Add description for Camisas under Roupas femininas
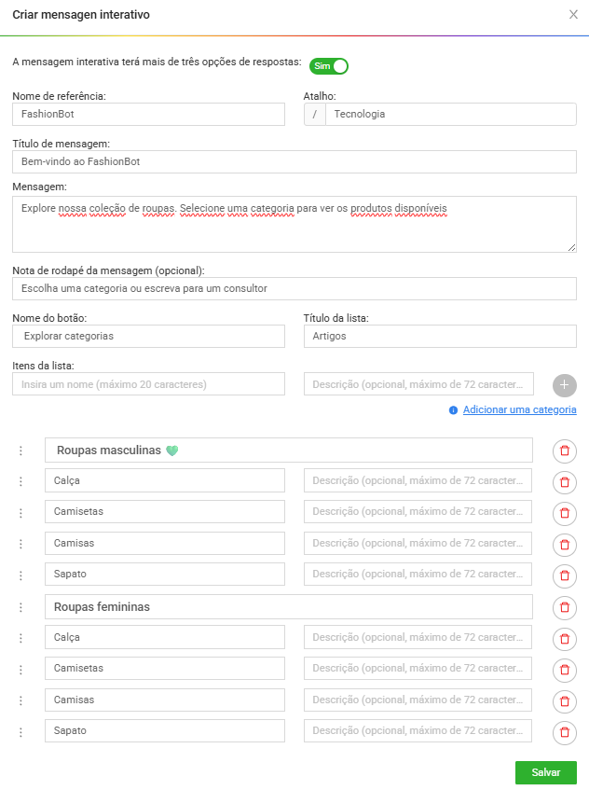Viewport: 589px width, 790px height. 418,700
